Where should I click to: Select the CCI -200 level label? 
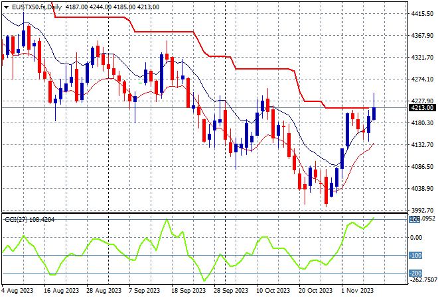point(415,273)
